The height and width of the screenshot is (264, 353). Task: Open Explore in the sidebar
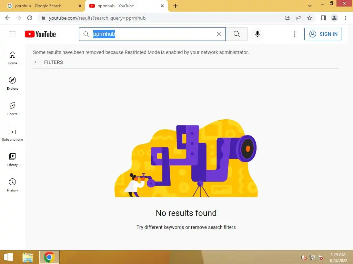click(x=12, y=83)
